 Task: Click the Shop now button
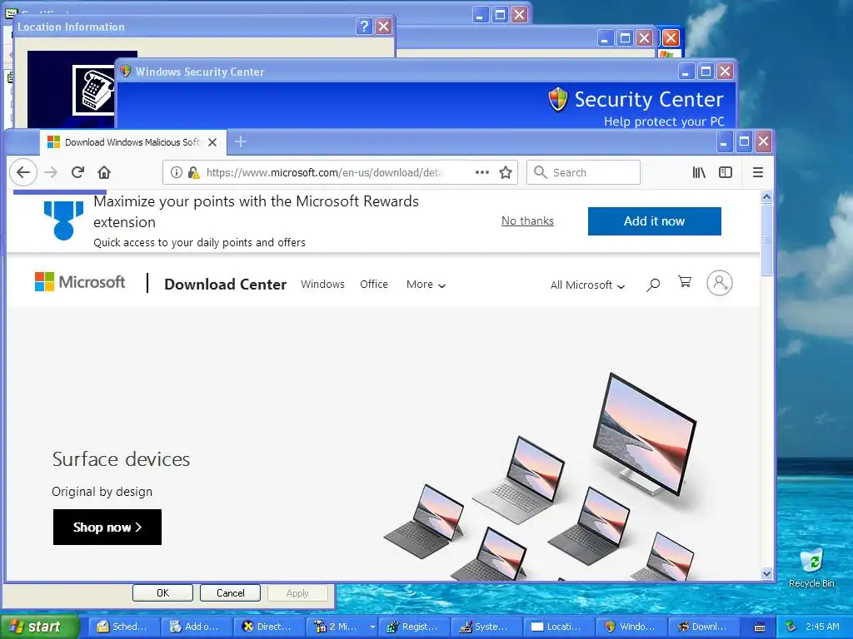pyautogui.click(x=107, y=527)
